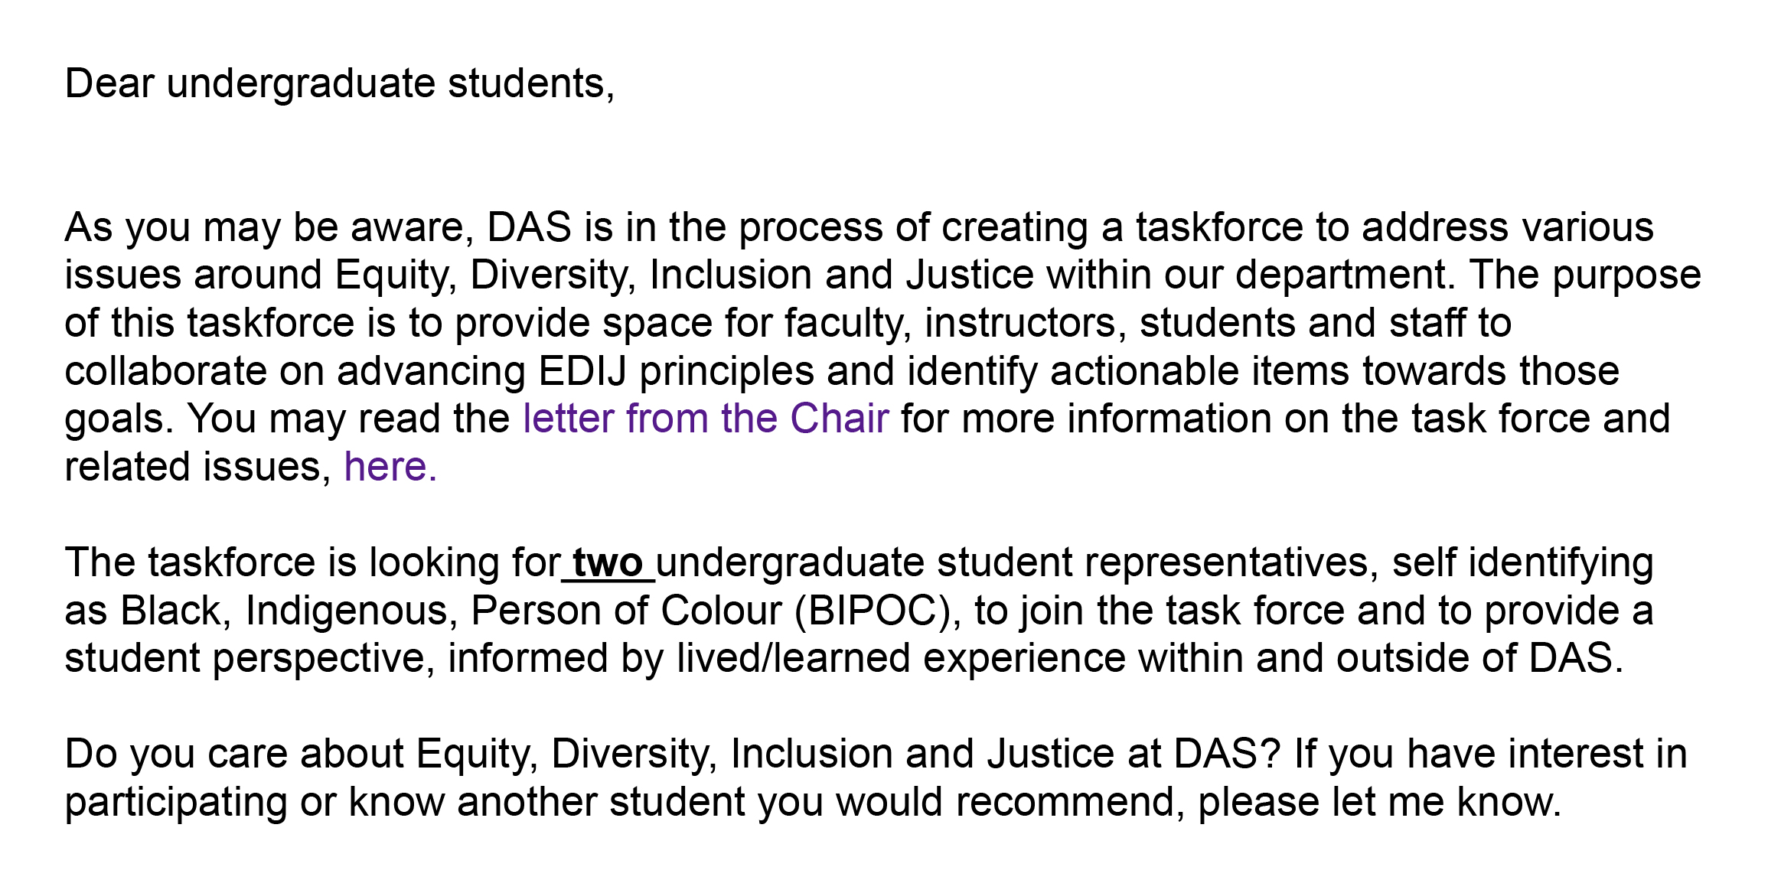Click the acronym 'EDIJ' in the paragraph

coord(583,371)
